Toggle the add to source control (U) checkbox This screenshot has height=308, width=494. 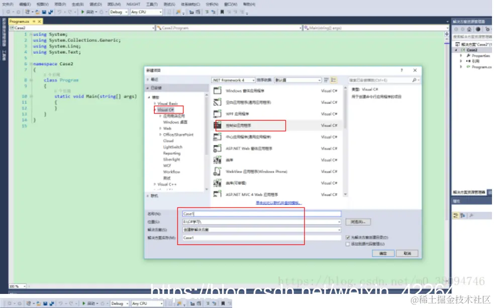(x=348, y=244)
